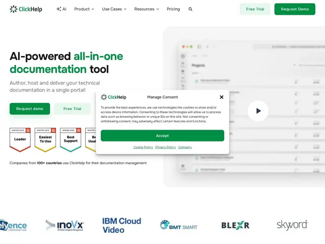Click the ClickHelp logo in the consent dialog
325x244 pixels.
[113, 97]
